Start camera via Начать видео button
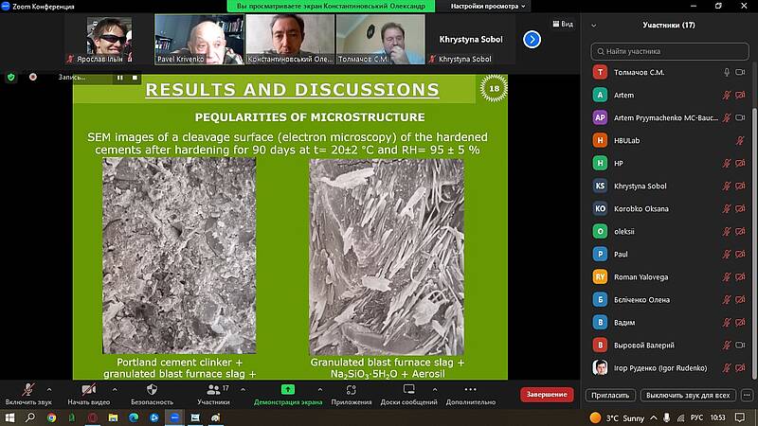 [88, 390]
